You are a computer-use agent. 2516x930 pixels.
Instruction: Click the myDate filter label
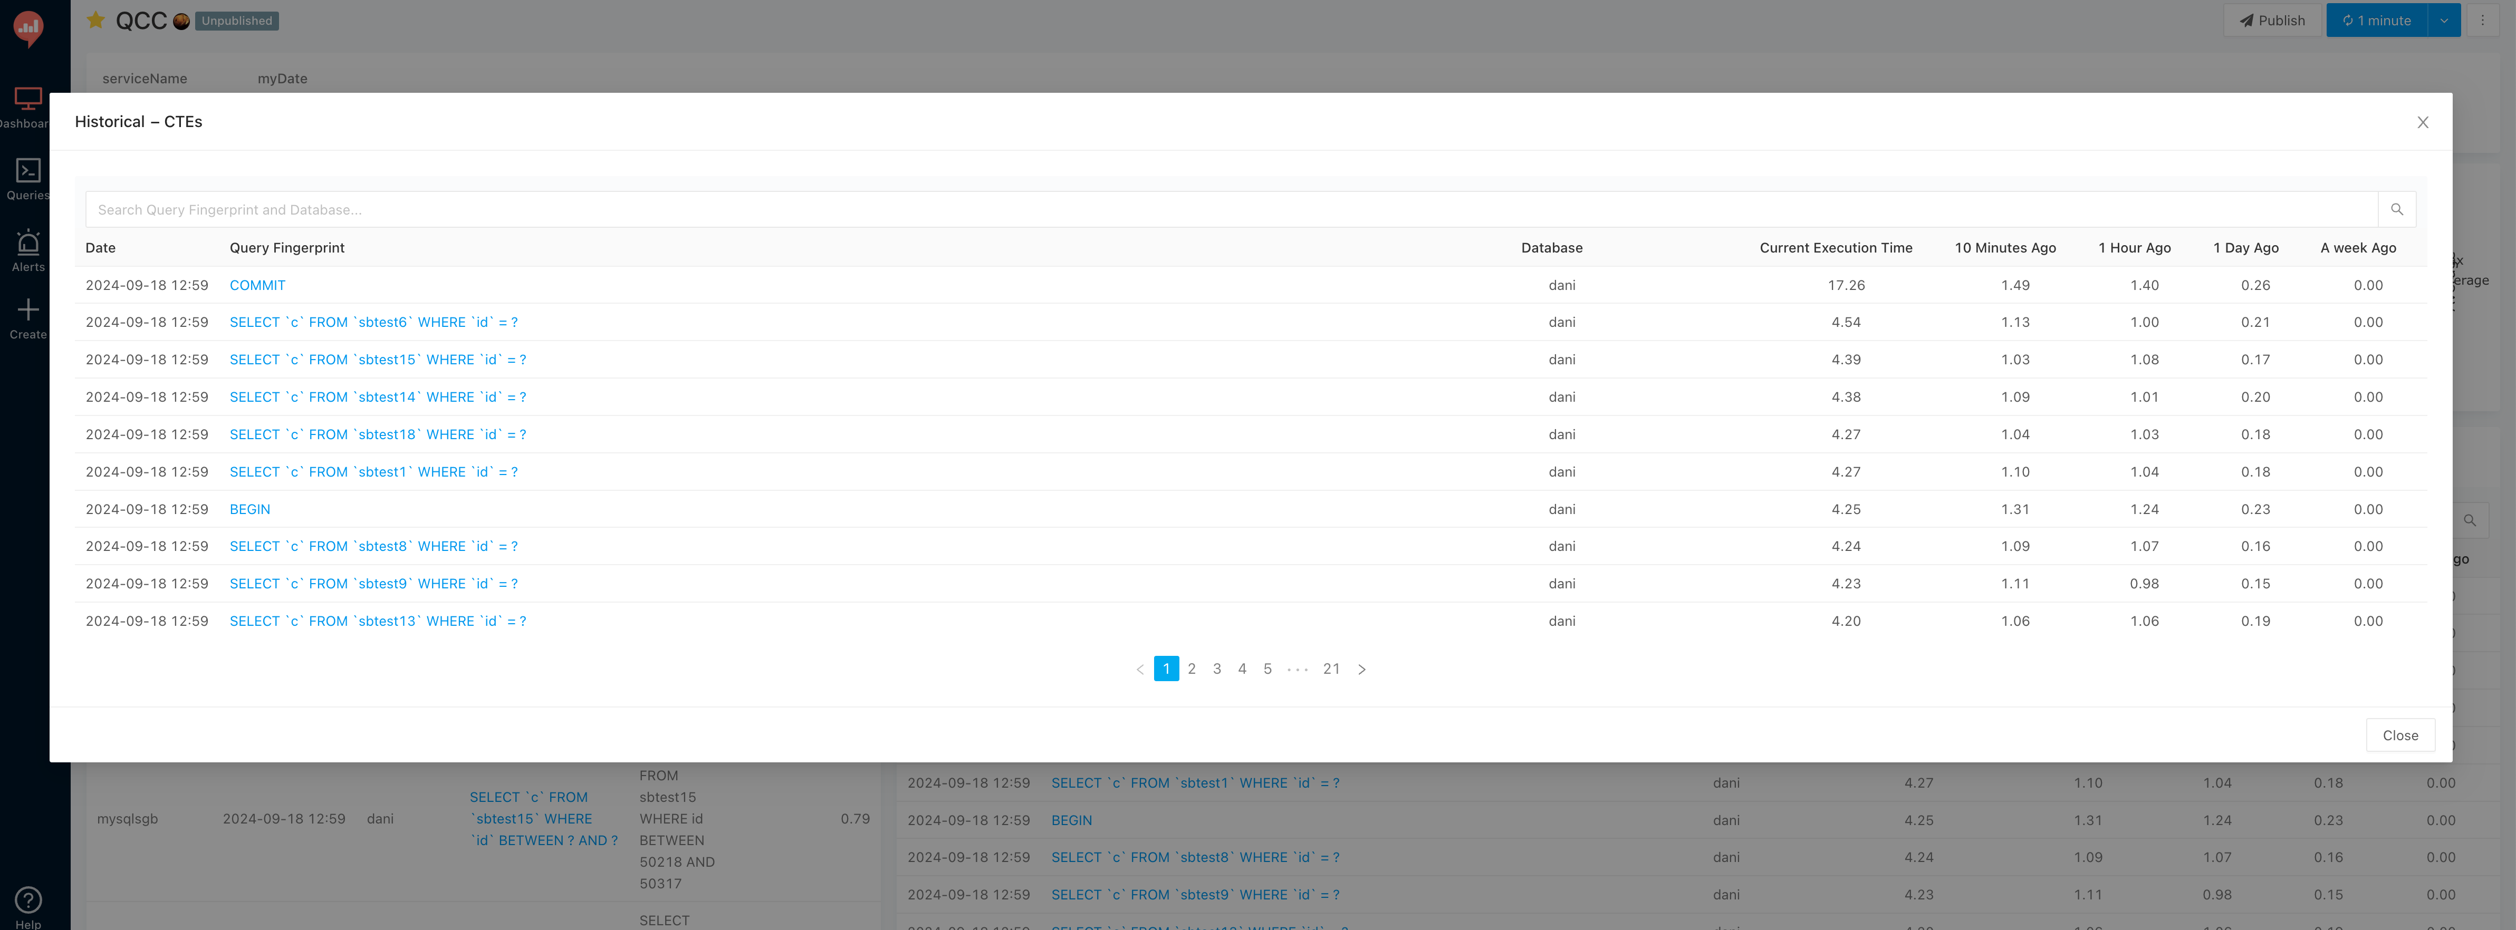[x=282, y=78]
